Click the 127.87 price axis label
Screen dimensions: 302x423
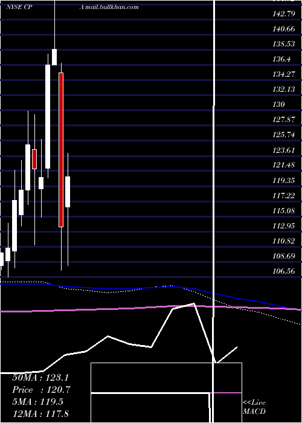click(x=284, y=120)
